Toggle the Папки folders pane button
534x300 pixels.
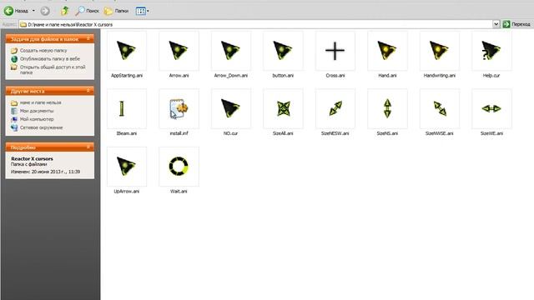(117, 11)
